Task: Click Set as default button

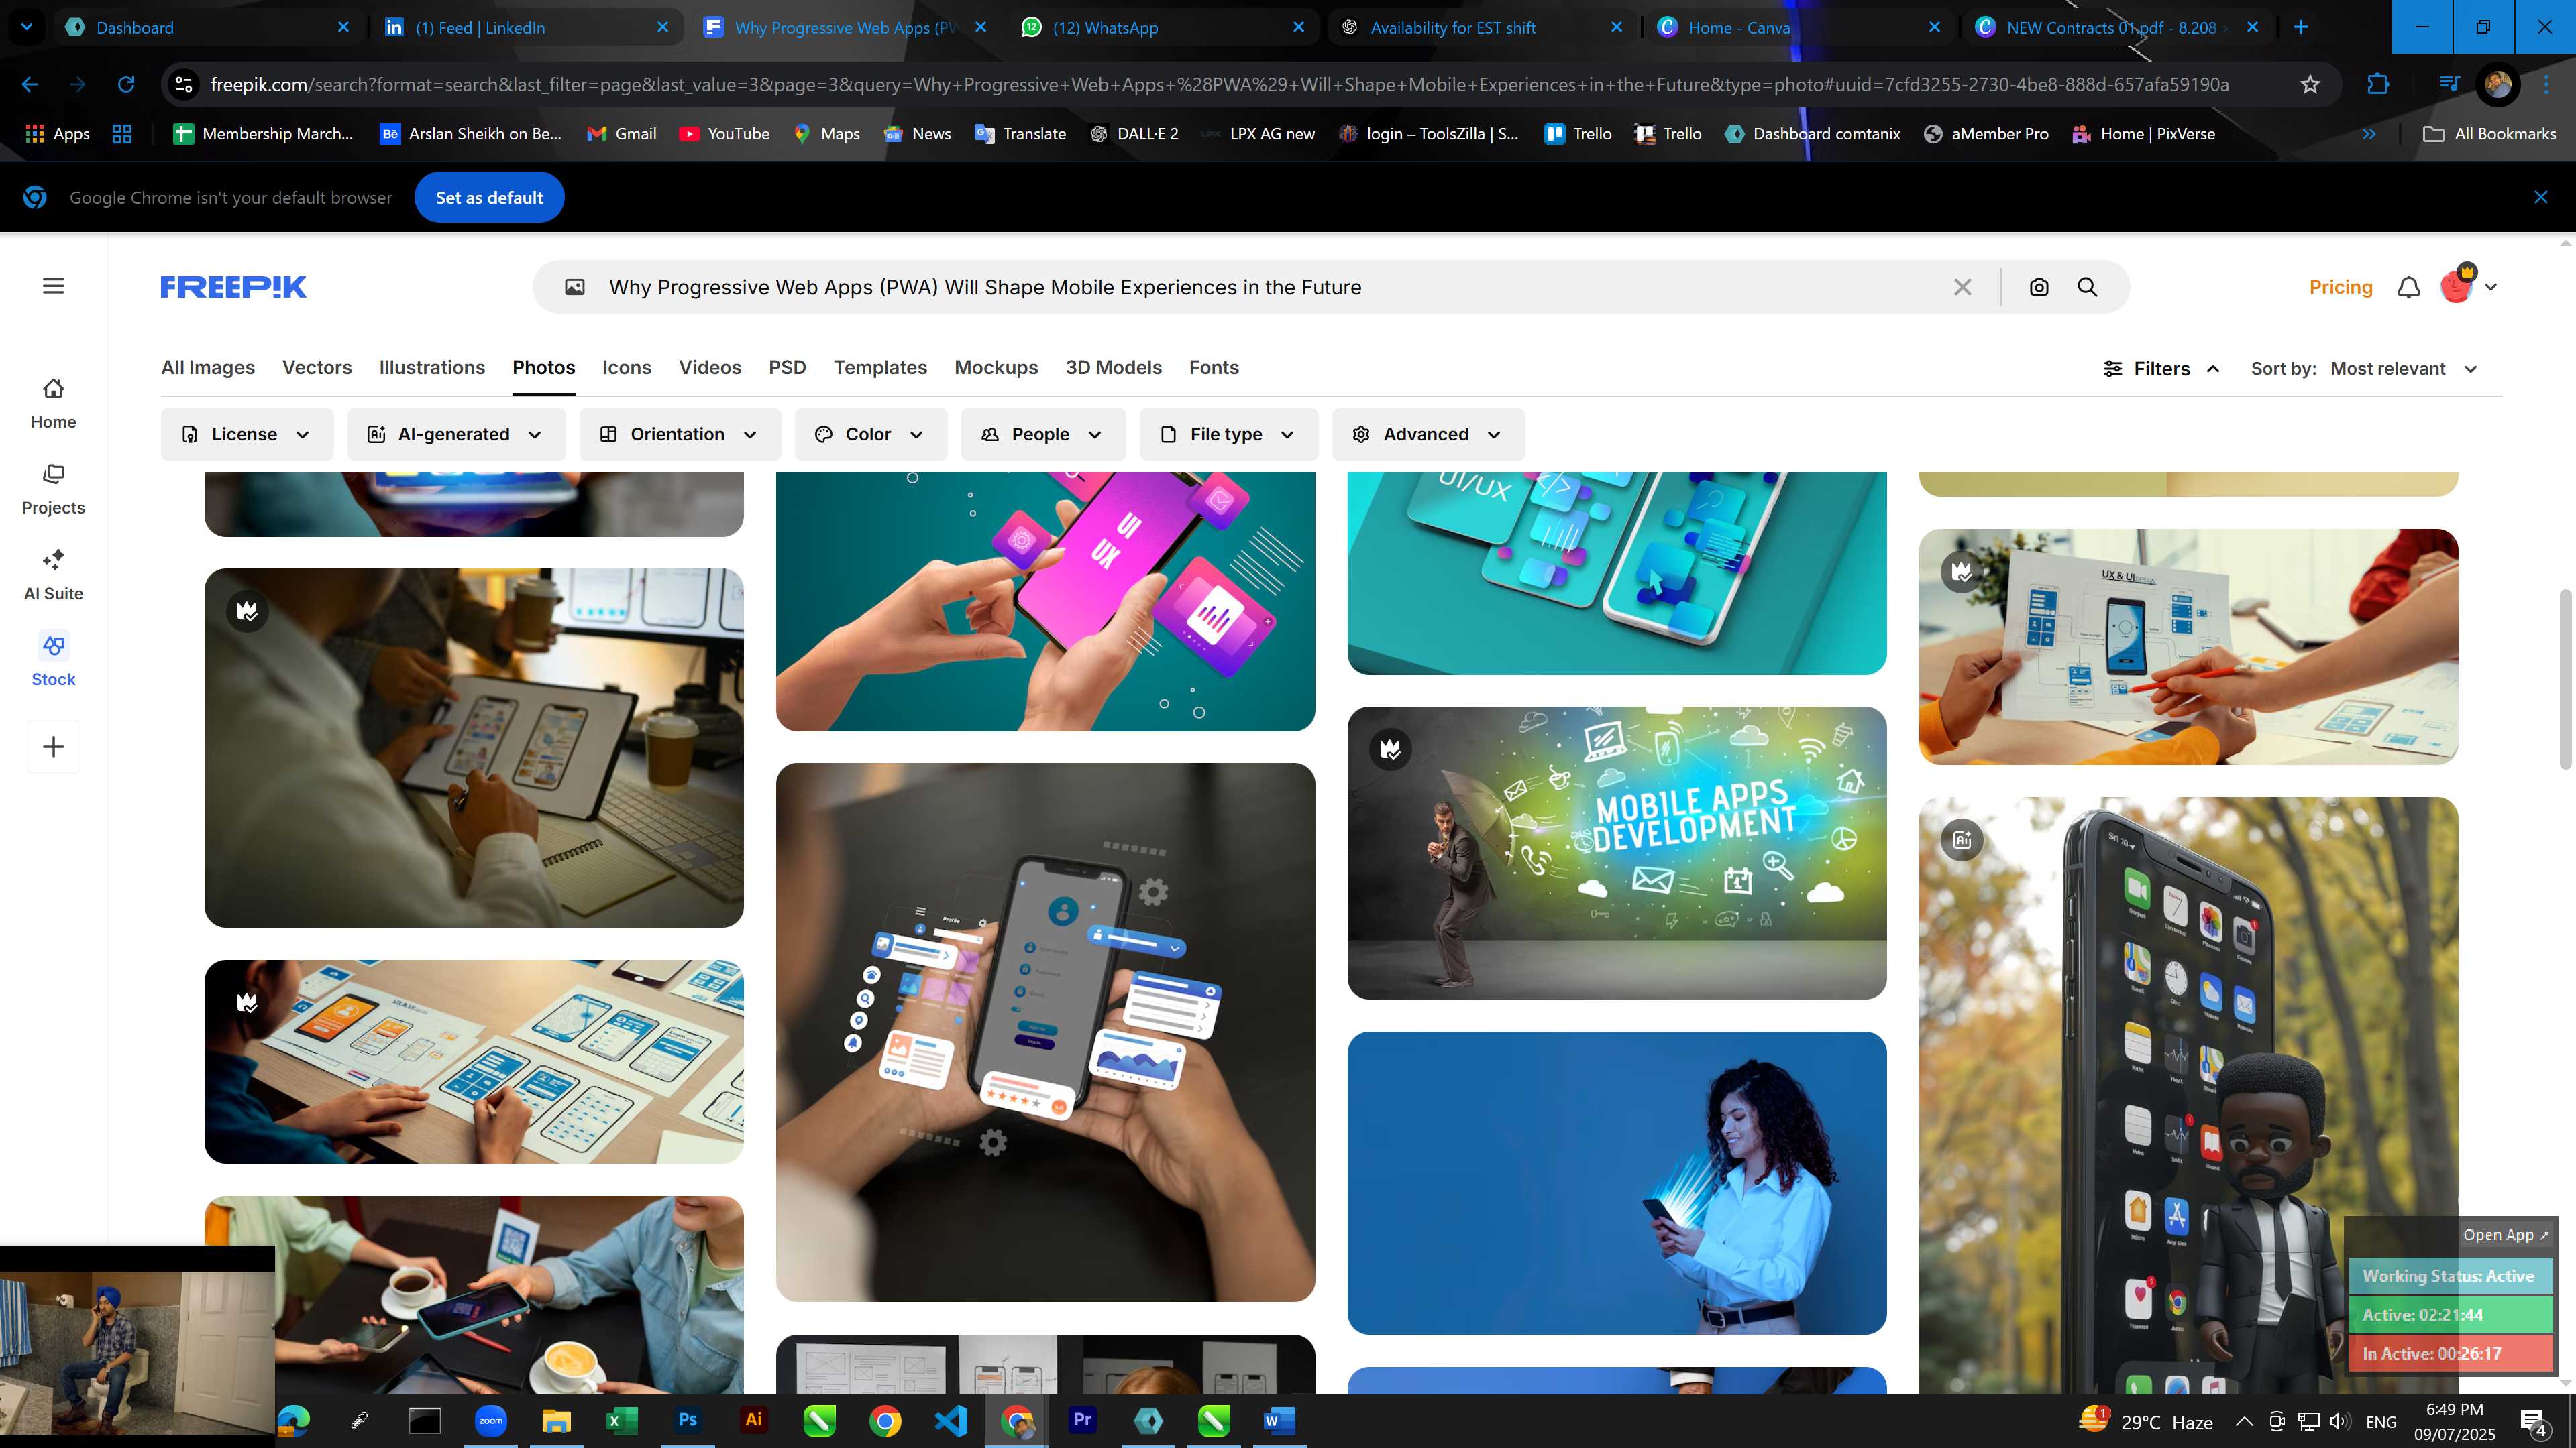Action: click(x=489, y=198)
